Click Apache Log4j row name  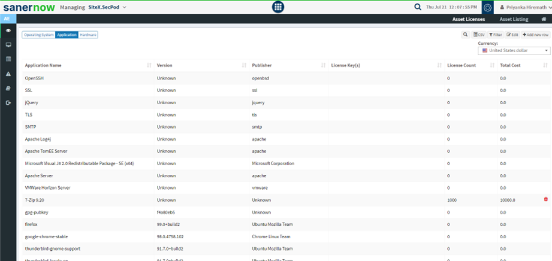click(39, 139)
